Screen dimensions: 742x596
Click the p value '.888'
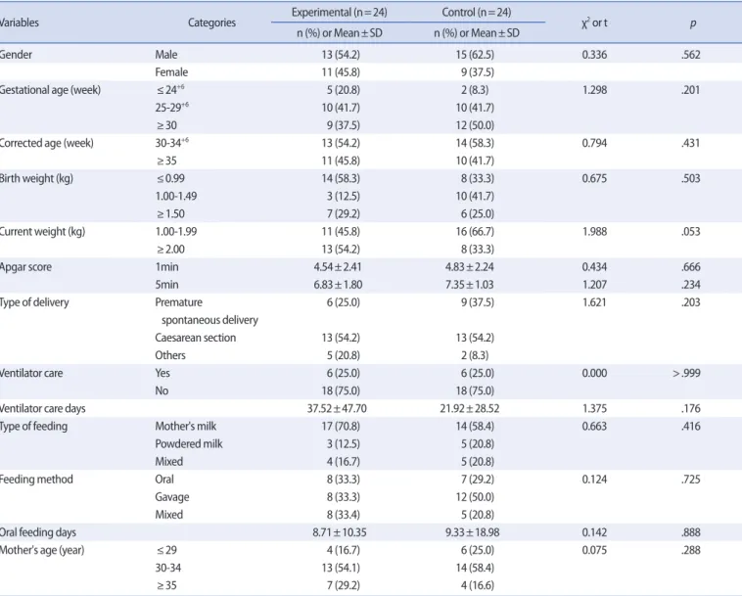tap(691, 532)
